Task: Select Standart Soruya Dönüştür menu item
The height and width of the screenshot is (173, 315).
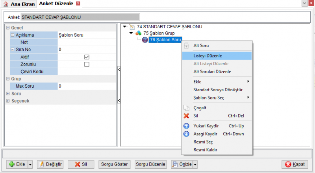Action: pos(217,90)
